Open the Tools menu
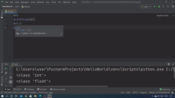Screen dimensions: 175x98 (54, 2)
